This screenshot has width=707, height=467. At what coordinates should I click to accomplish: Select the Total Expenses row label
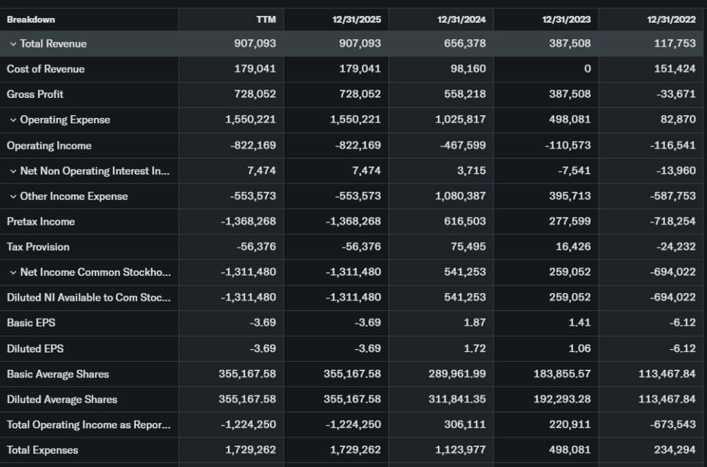pos(42,450)
